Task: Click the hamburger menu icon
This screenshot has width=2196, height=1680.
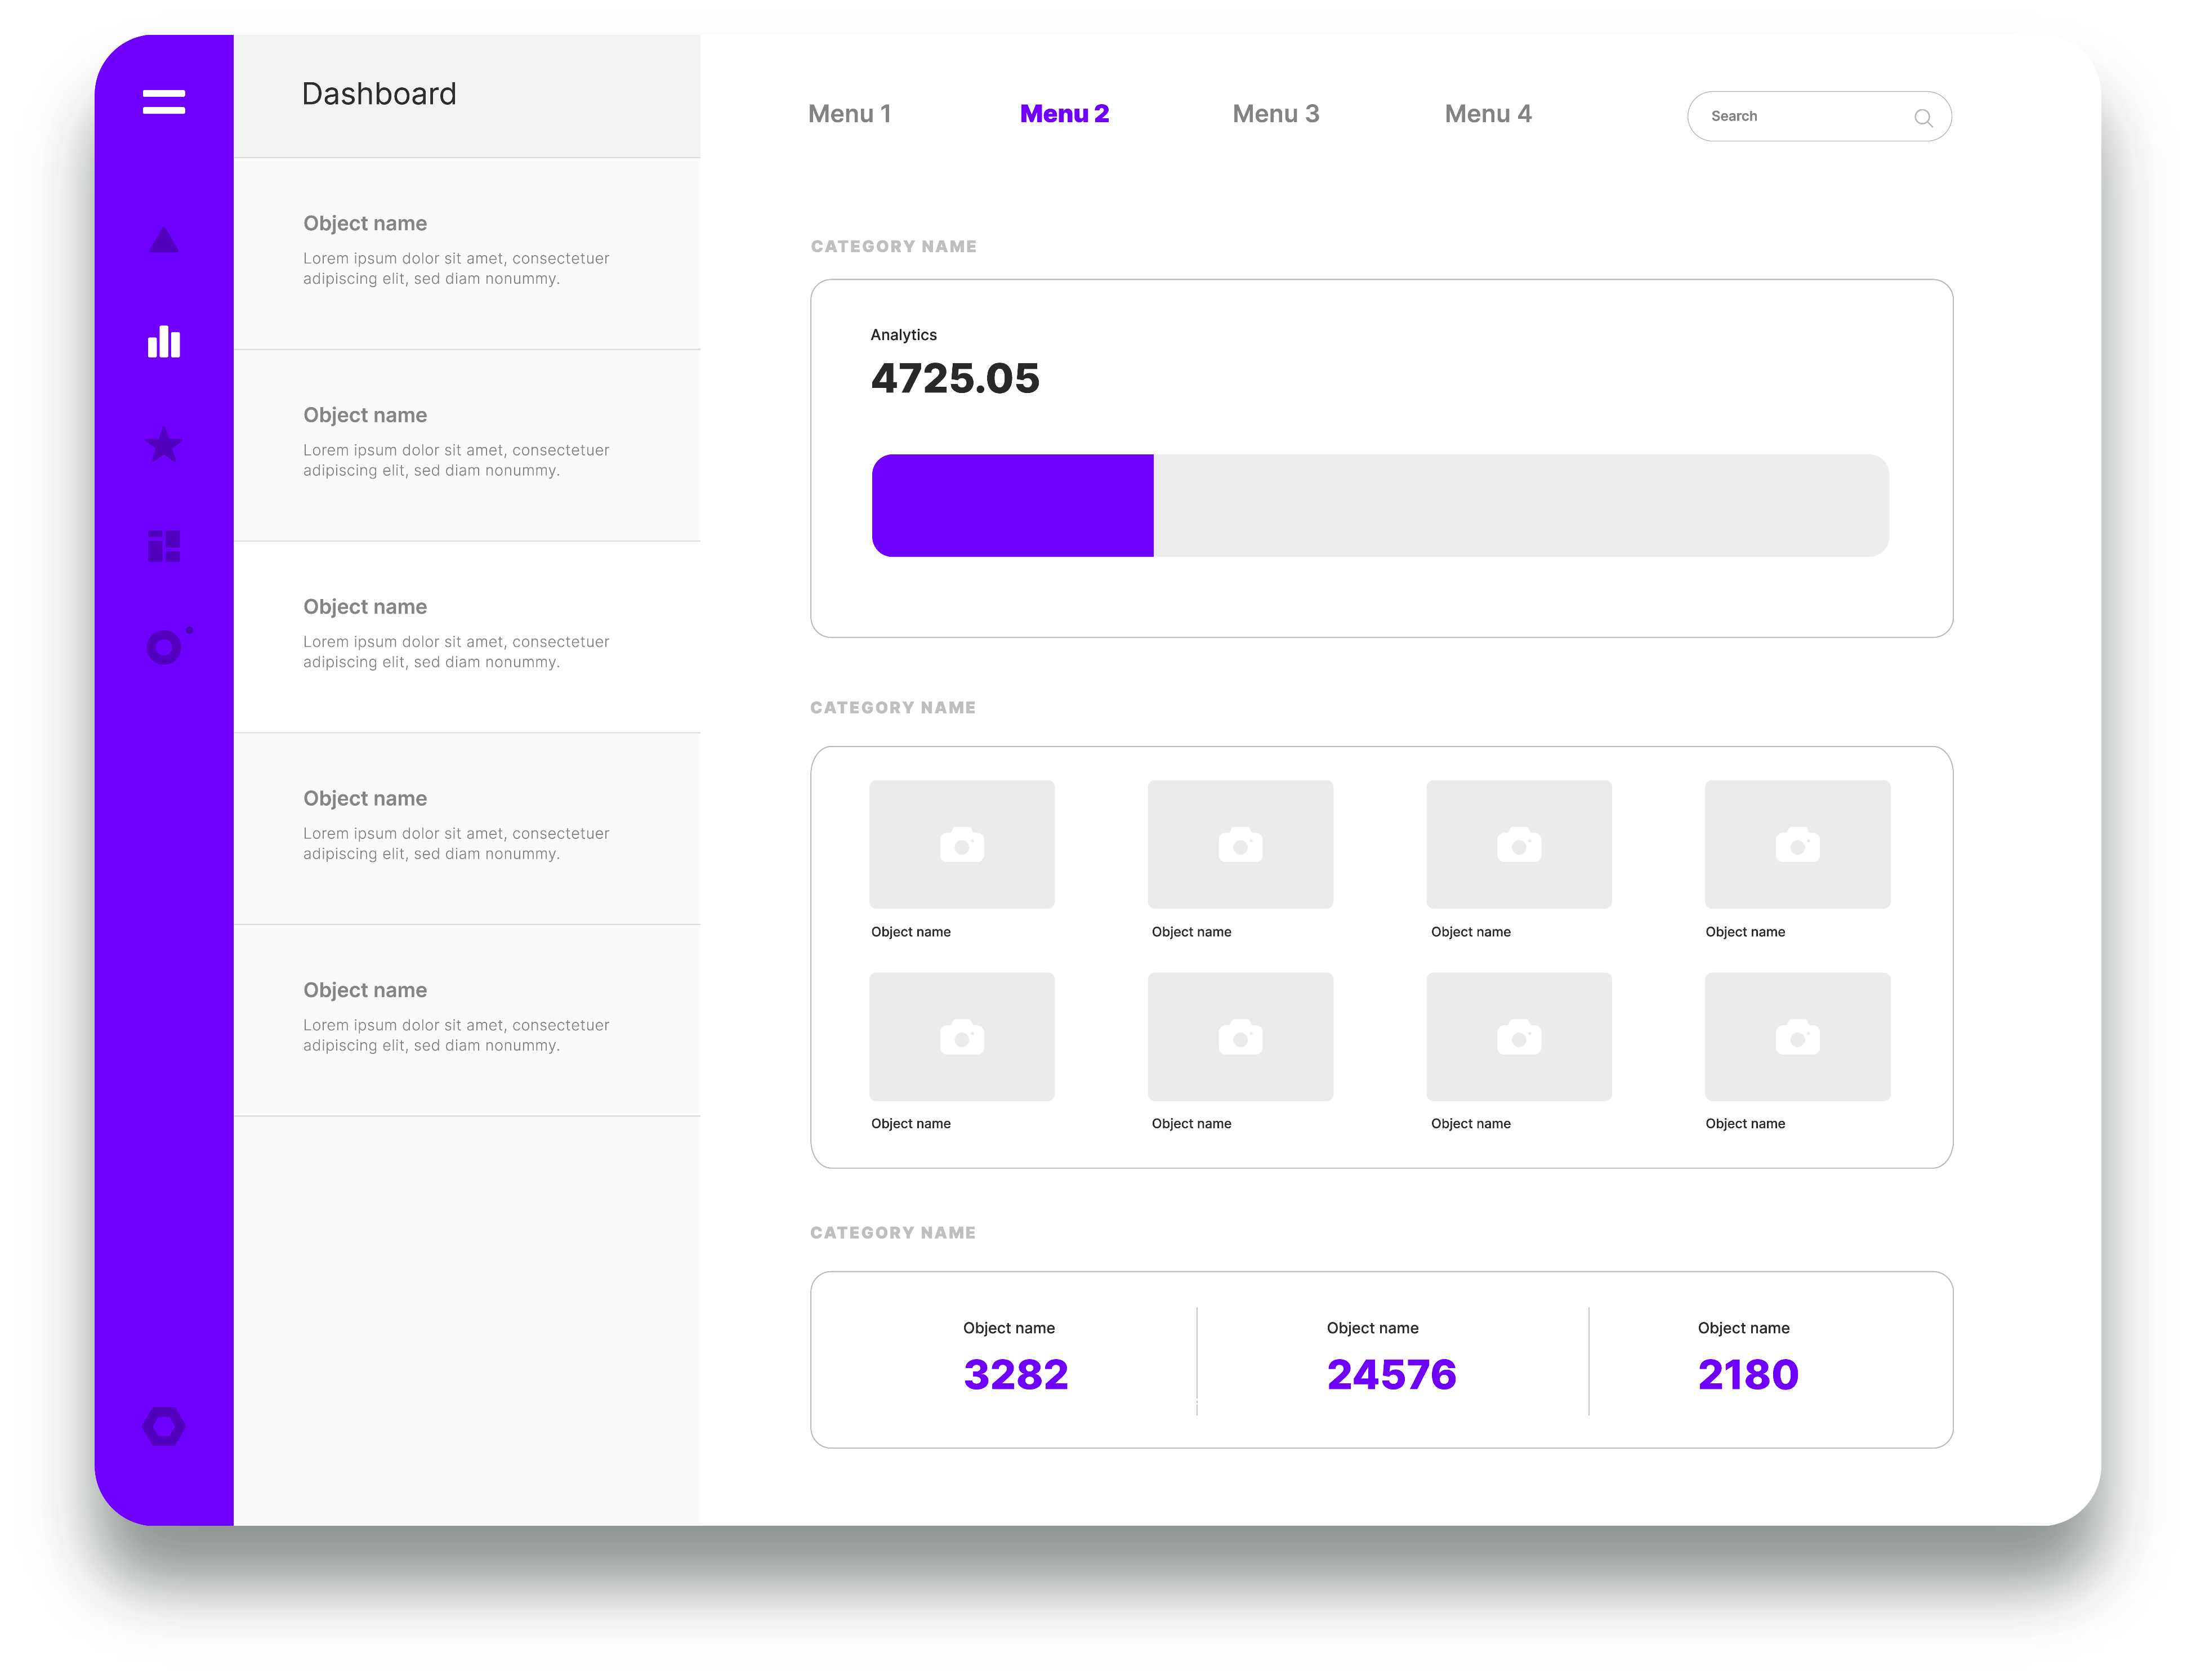Action: coord(164,101)
